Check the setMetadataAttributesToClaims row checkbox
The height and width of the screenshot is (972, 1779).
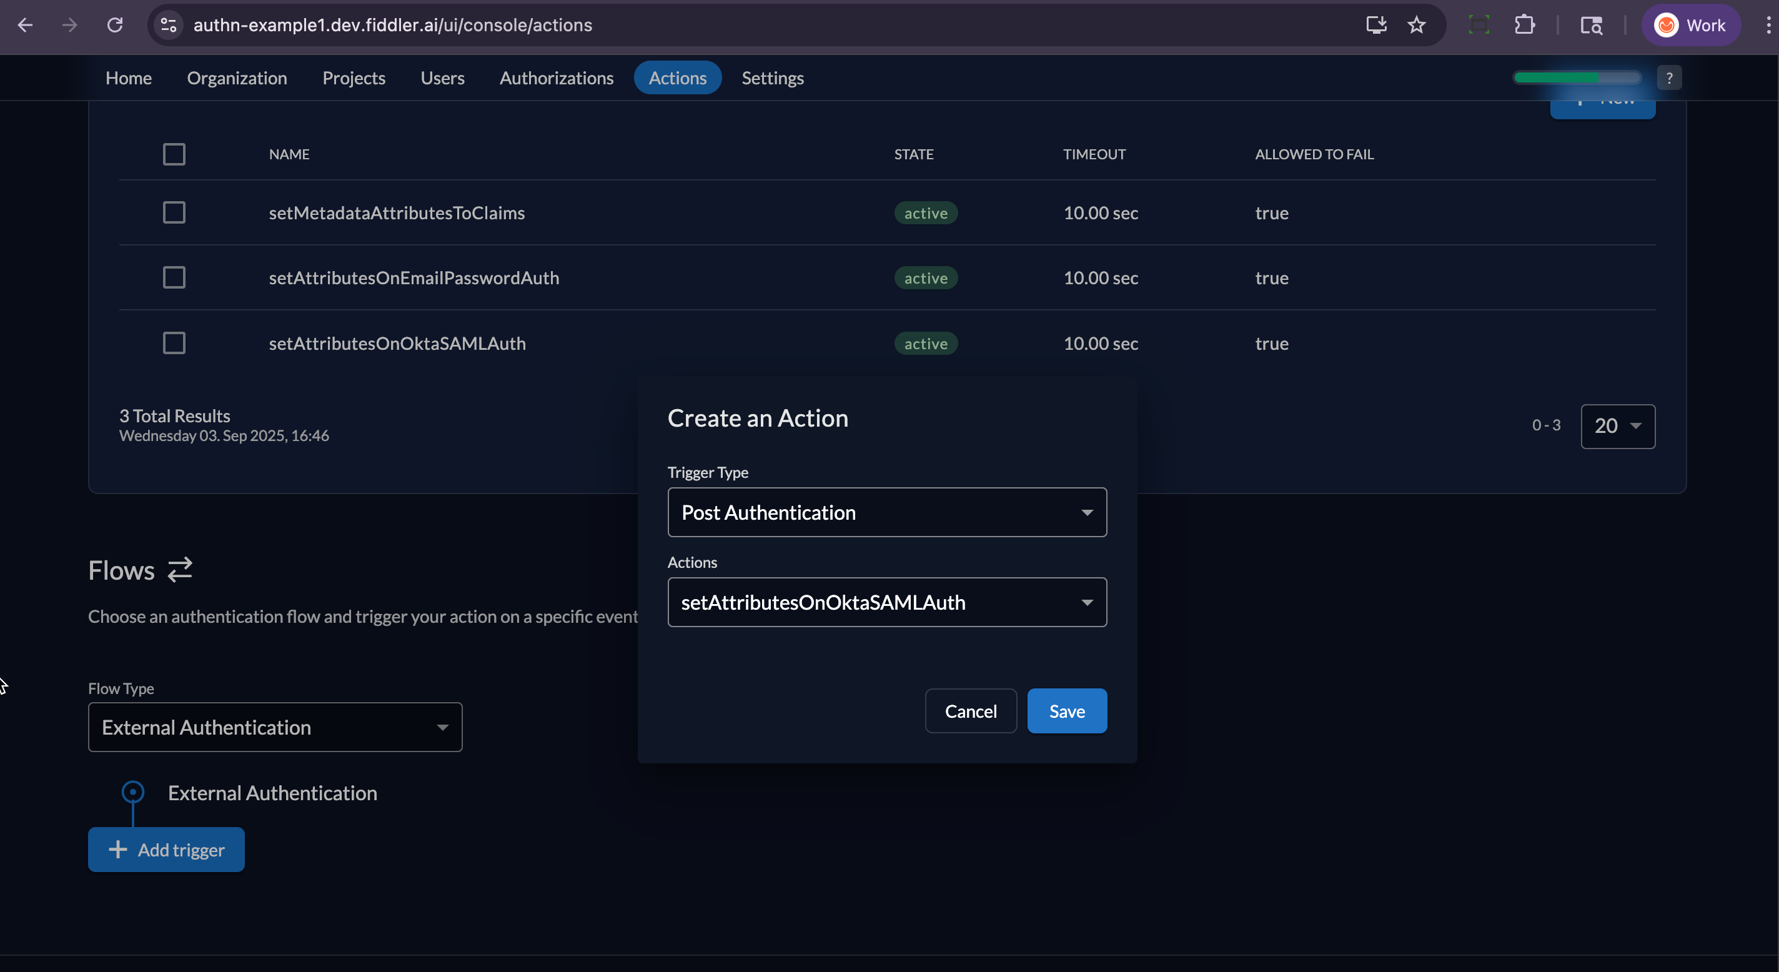coord(174,213)
